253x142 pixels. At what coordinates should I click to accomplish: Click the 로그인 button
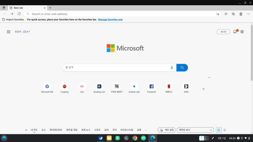tap(224, 32)
